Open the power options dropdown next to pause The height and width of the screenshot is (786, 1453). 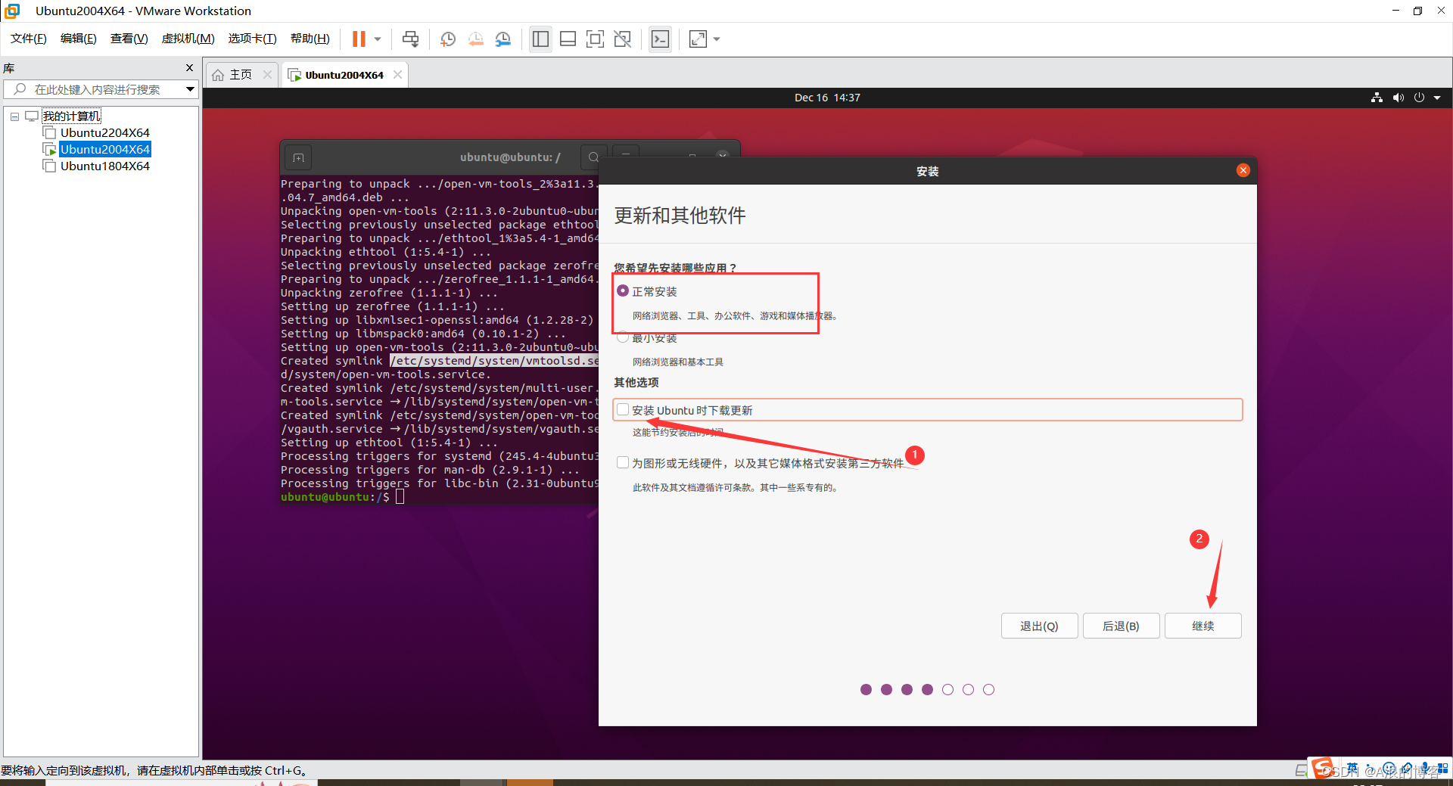coord(378,39)
